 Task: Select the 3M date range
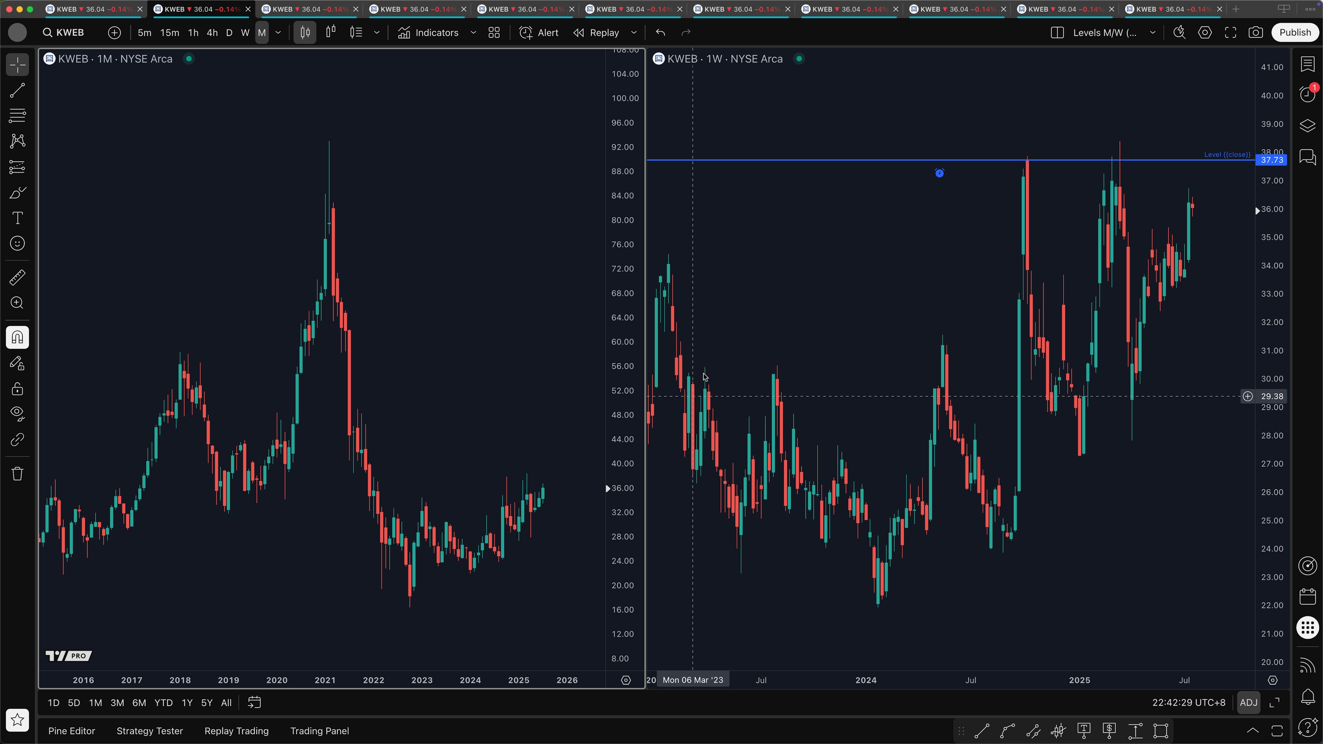117,703
